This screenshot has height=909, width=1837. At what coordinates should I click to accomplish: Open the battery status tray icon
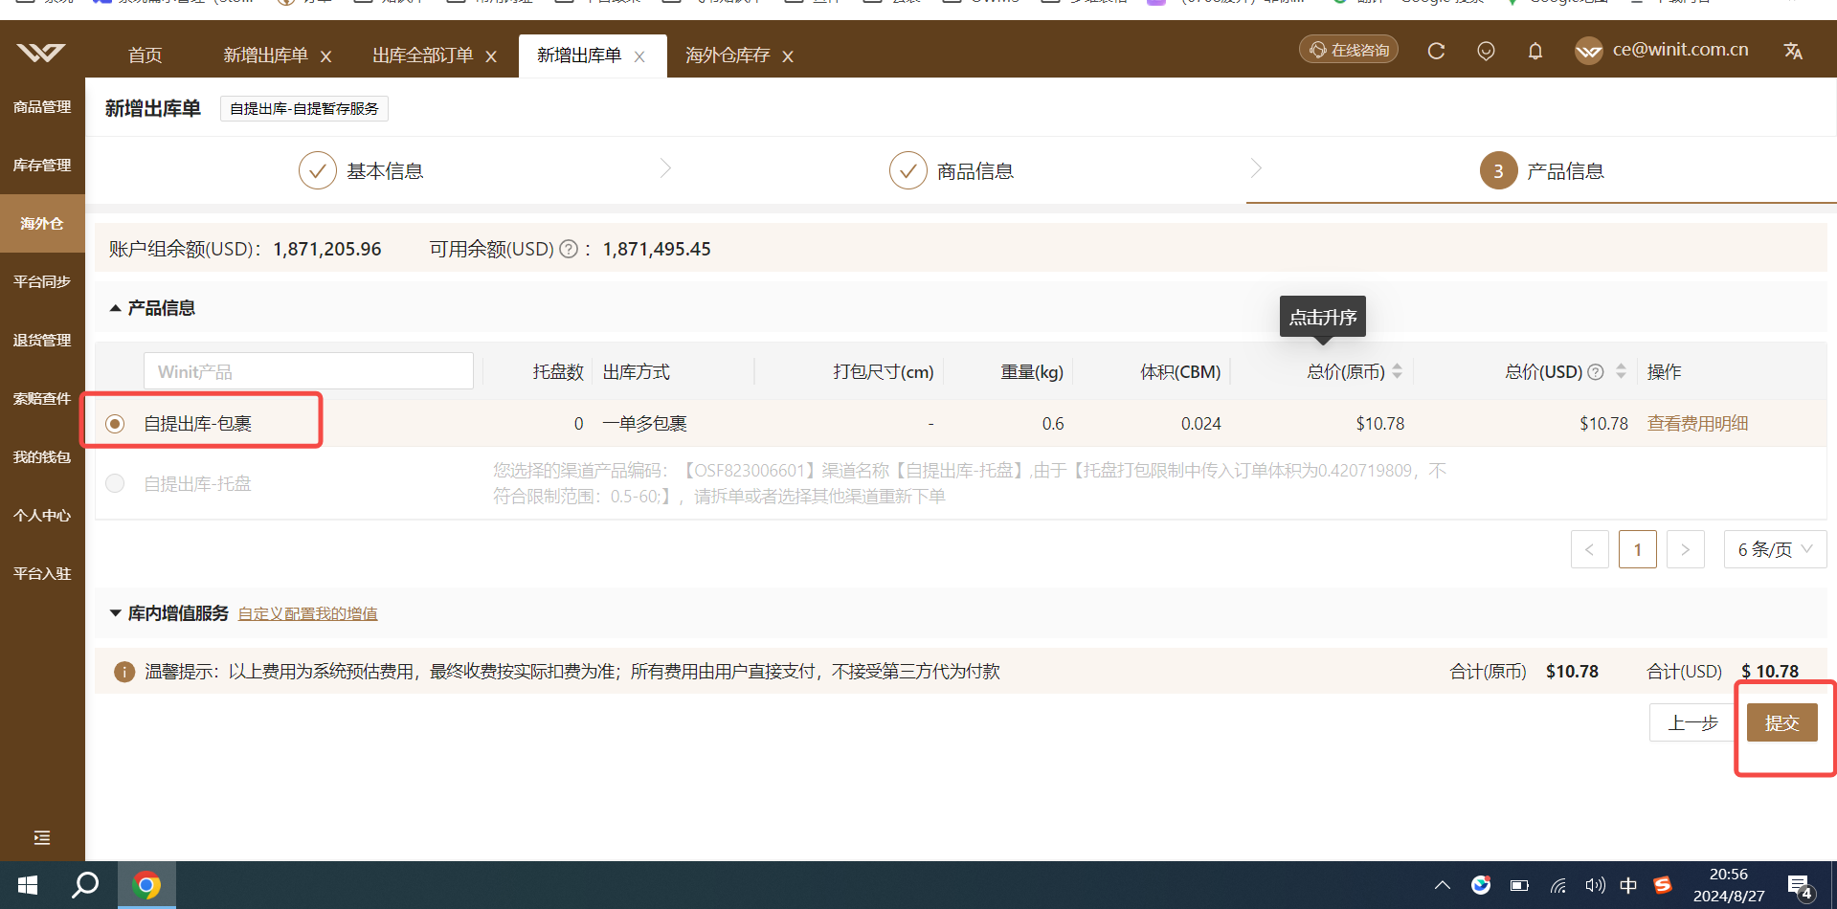tap(1519, 885)
